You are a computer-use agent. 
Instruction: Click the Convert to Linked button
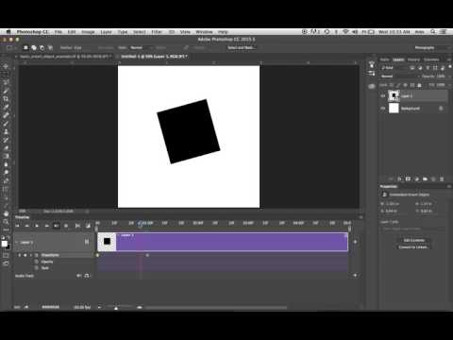pyautogui.click(x=414, y=247)
